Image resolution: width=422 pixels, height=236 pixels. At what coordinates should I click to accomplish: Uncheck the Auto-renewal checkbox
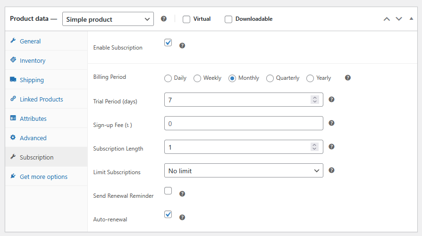[168, 214]
